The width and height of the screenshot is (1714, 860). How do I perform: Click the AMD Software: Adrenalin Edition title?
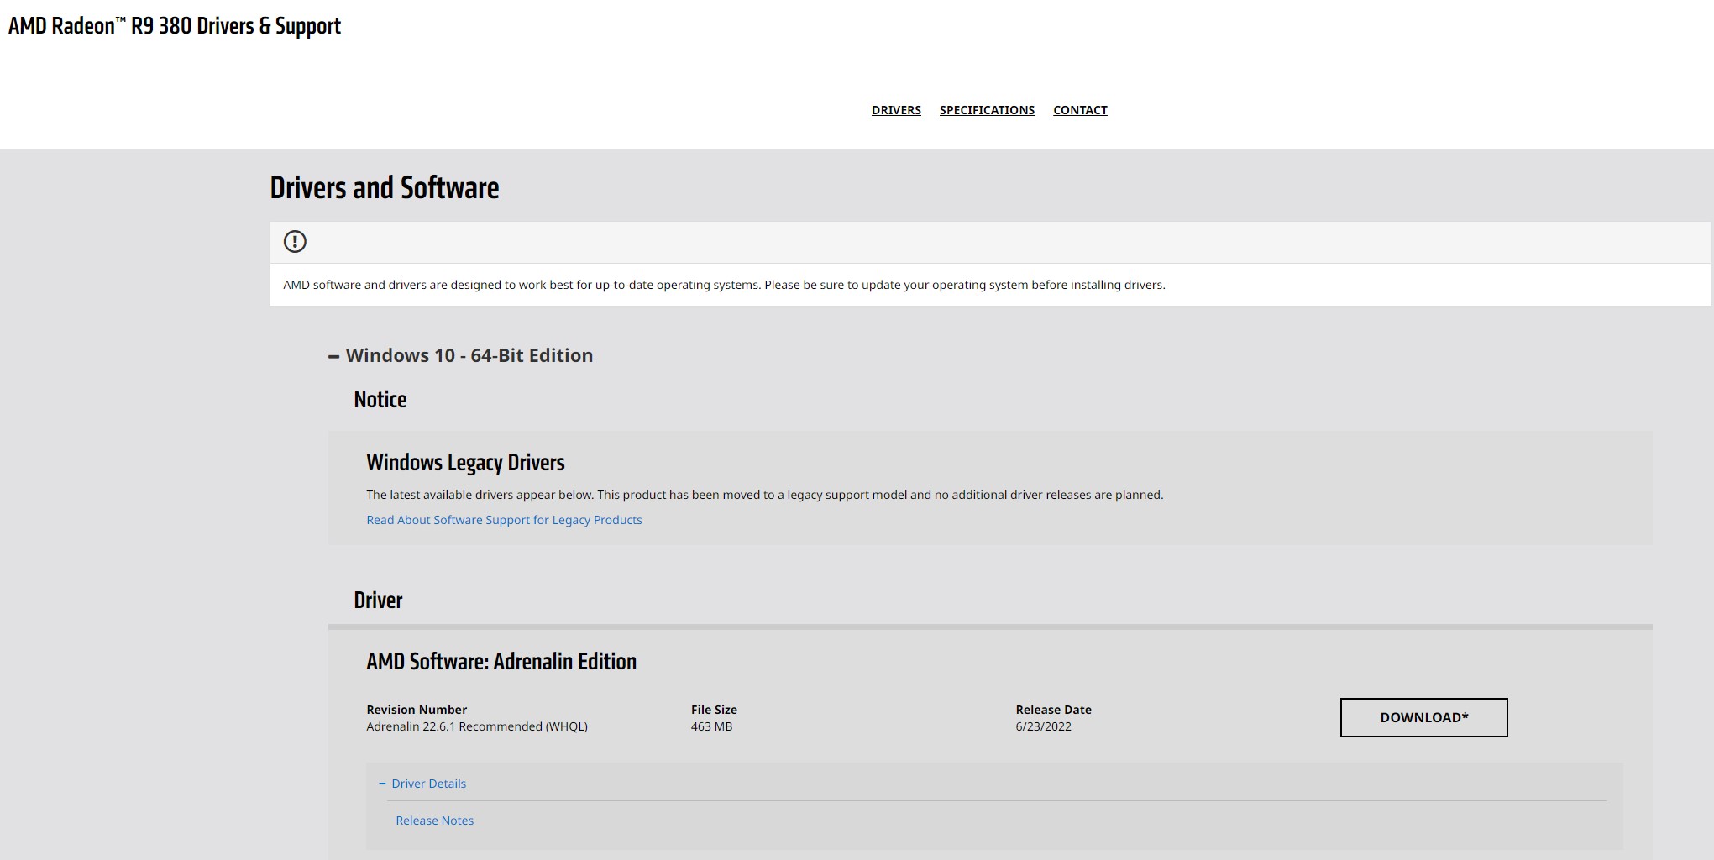(x=501, y=662)
